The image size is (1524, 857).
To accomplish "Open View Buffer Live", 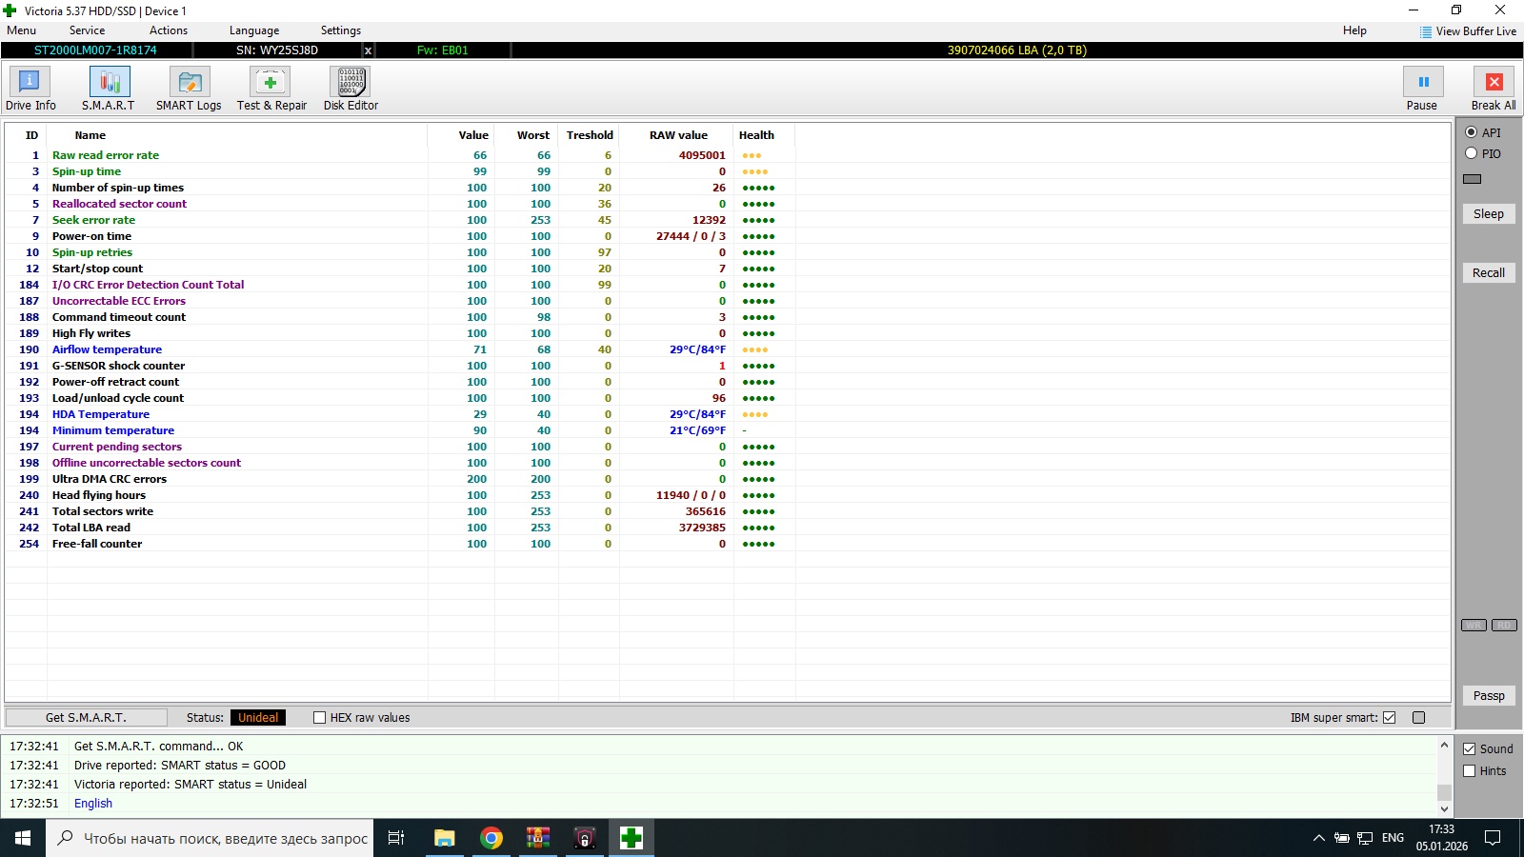I will pos(1468,31).
